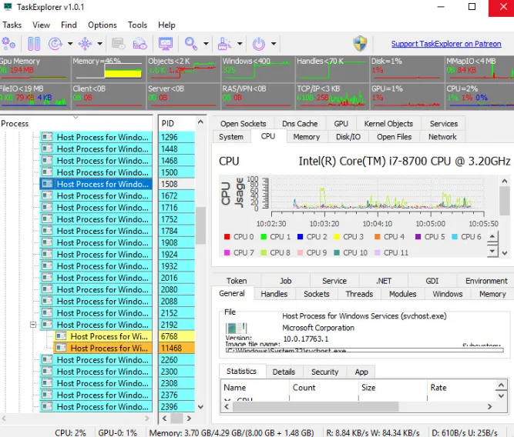Switch to the Security sub-tab

coord(324,372)
